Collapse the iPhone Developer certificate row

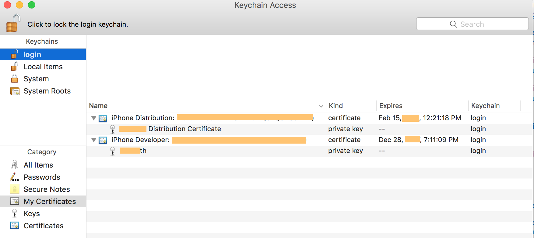(94, 140)
